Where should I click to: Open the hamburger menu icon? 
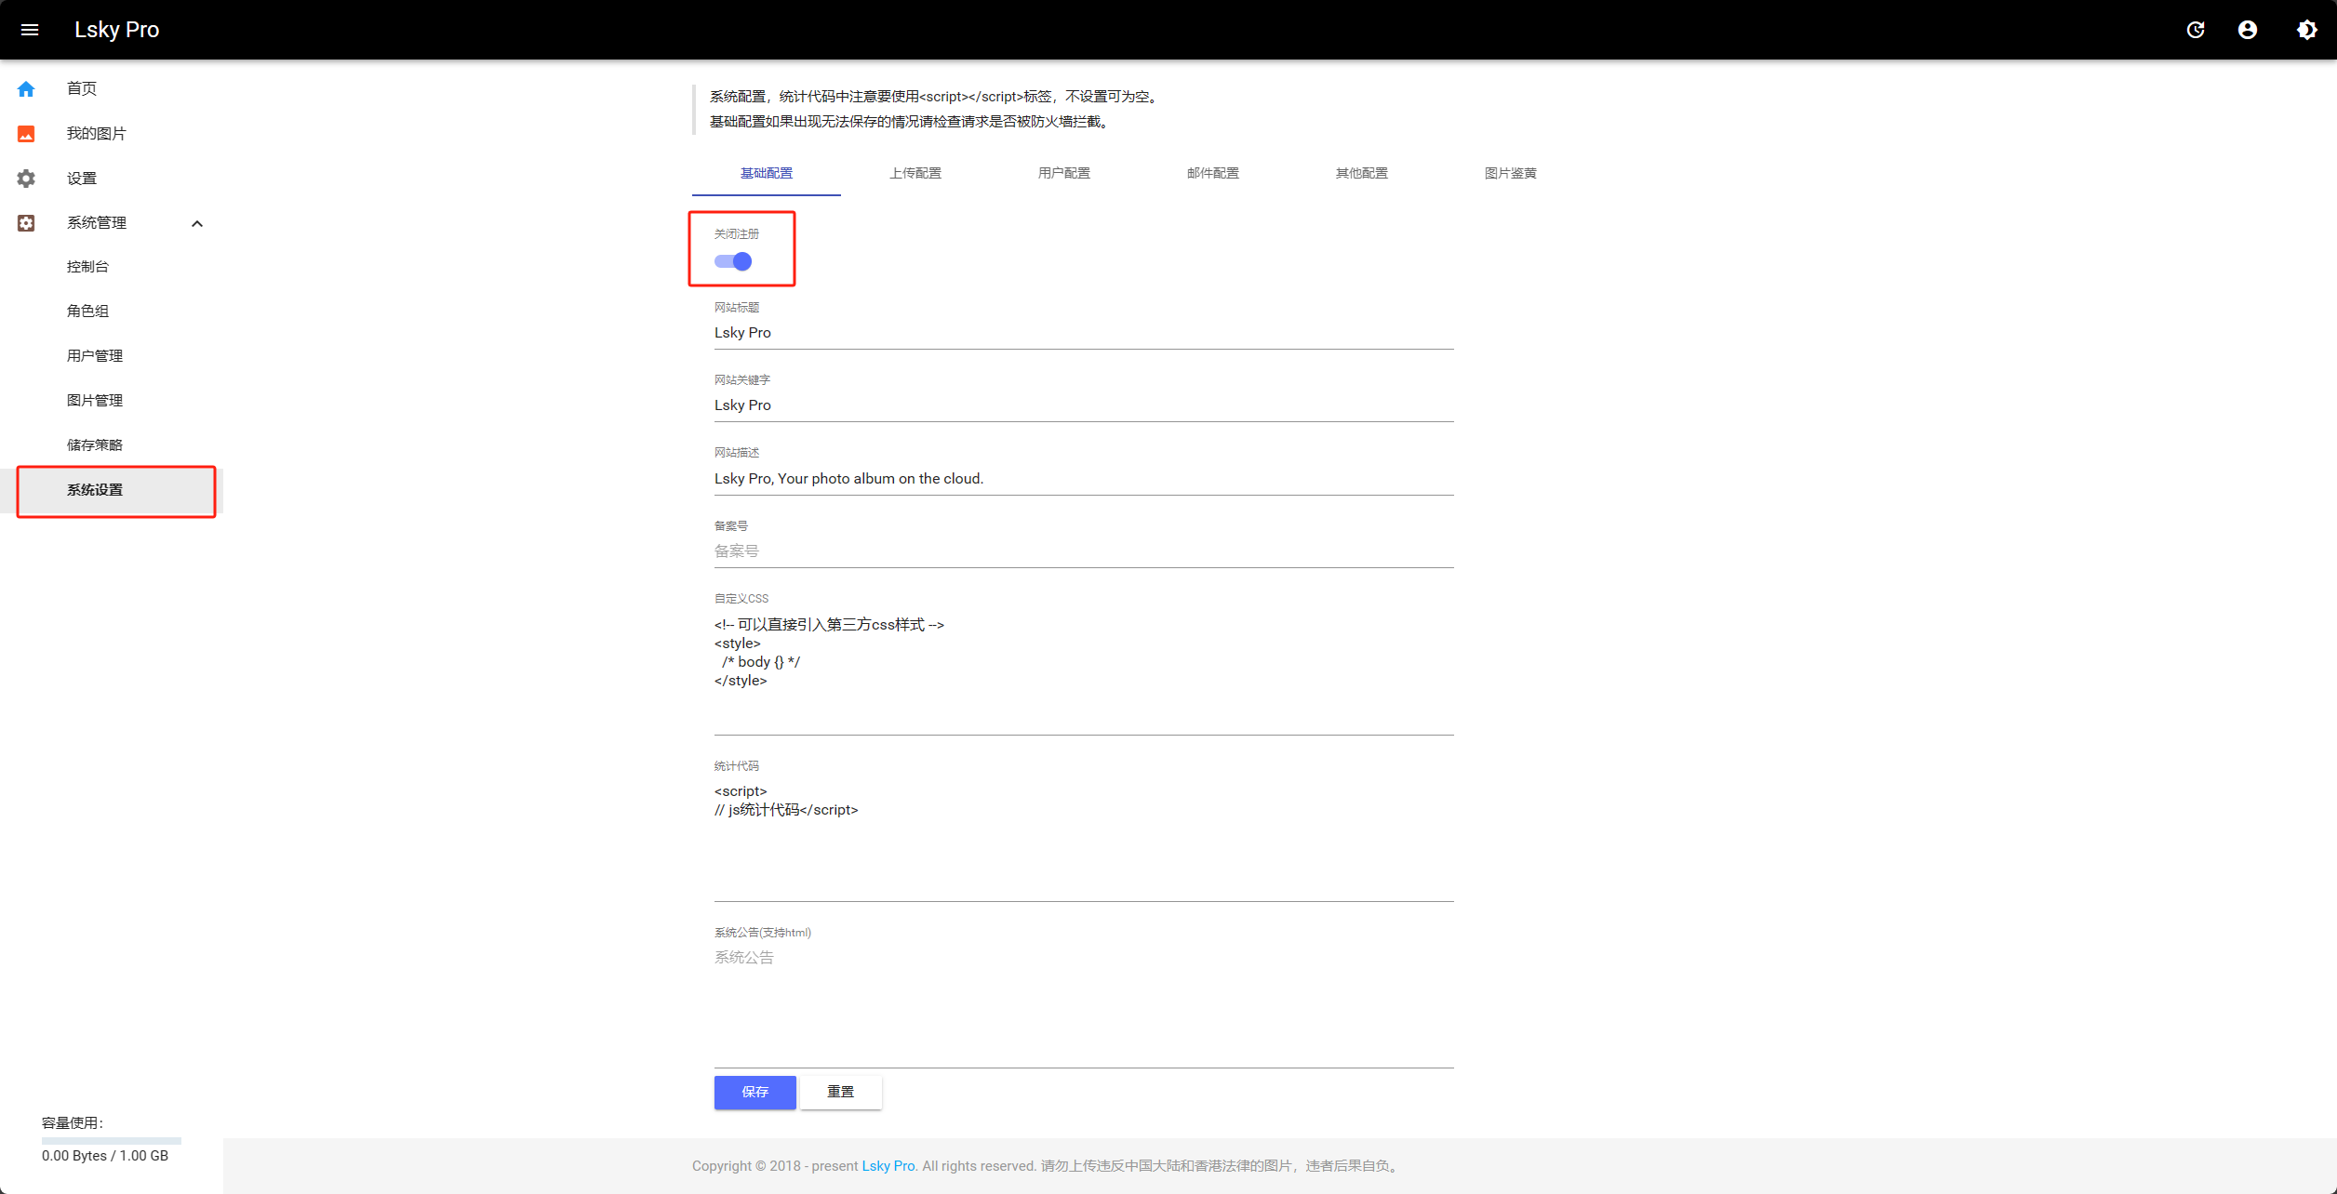pyautogui.click(x=30, y=30)
